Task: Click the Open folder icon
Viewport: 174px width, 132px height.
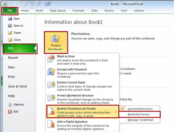Action: tap(10, 33)
